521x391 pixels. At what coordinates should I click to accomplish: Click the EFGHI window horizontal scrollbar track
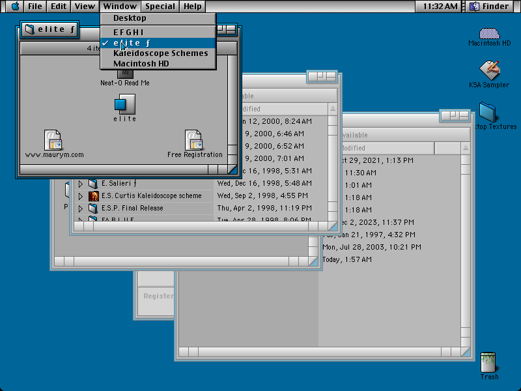(x=201, y=226)
